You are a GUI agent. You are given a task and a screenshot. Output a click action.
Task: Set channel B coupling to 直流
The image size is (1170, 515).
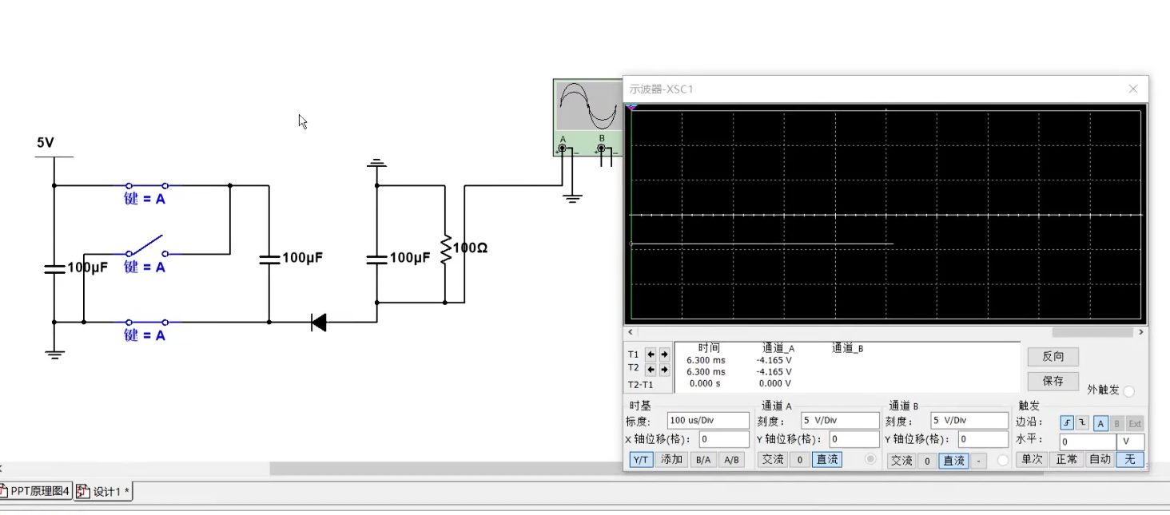pyautogui.click(x=954, y=461)
